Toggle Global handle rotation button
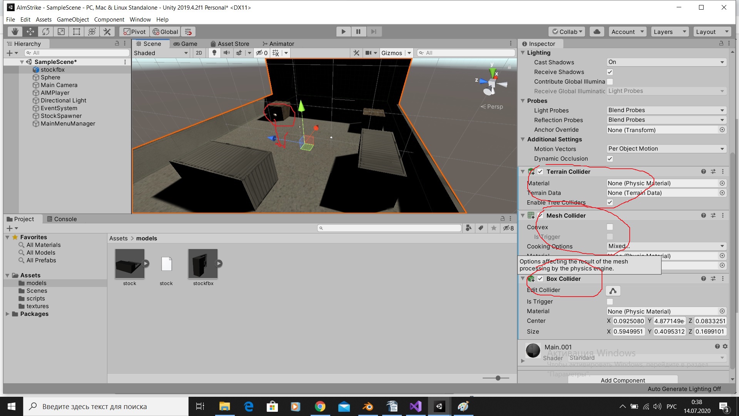The width and height of the screenshot is (739, 416). coord(166,32)
